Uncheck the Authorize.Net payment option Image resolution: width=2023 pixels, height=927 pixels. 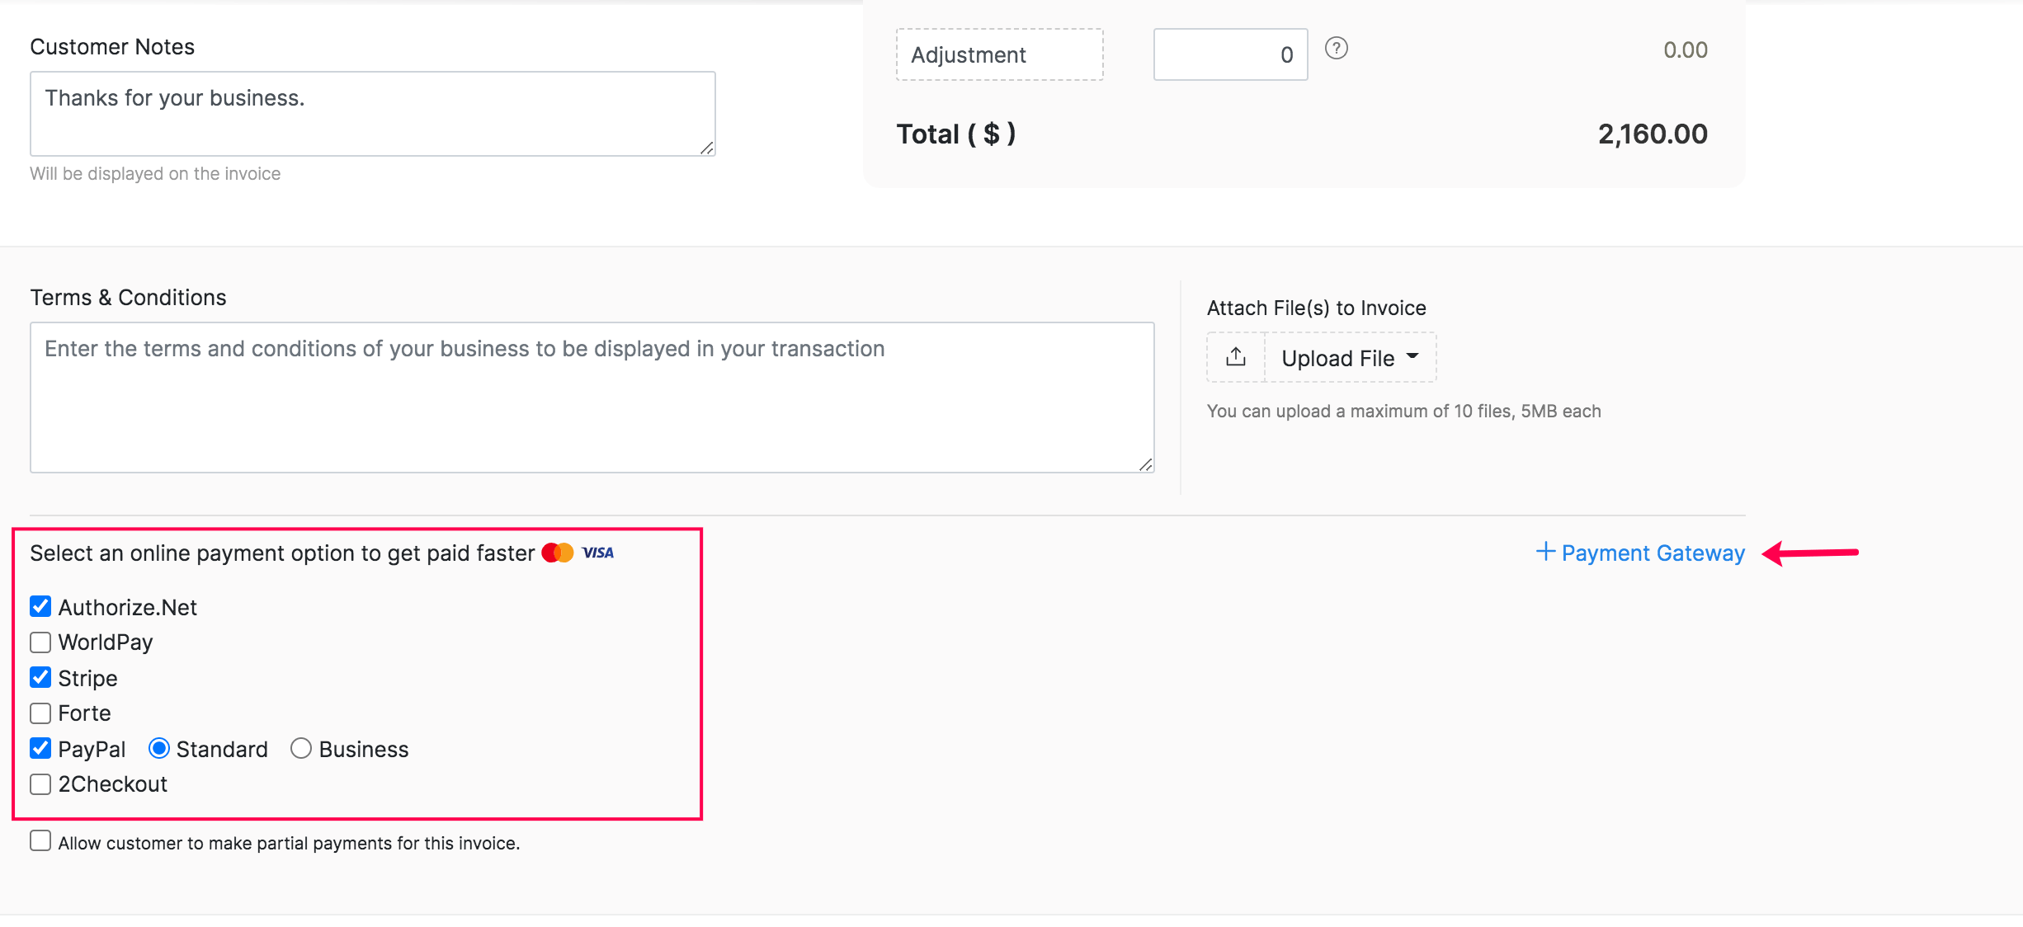click(40, 606)
